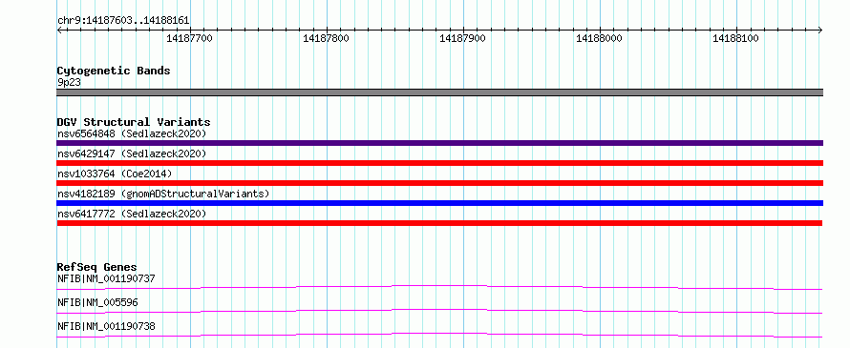Open the DGV Structural Variants track title

[x=134, y=122]
